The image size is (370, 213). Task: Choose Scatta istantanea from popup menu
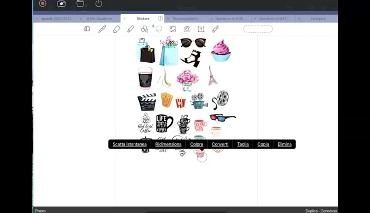pyautogui.click(x=129, y=144)
